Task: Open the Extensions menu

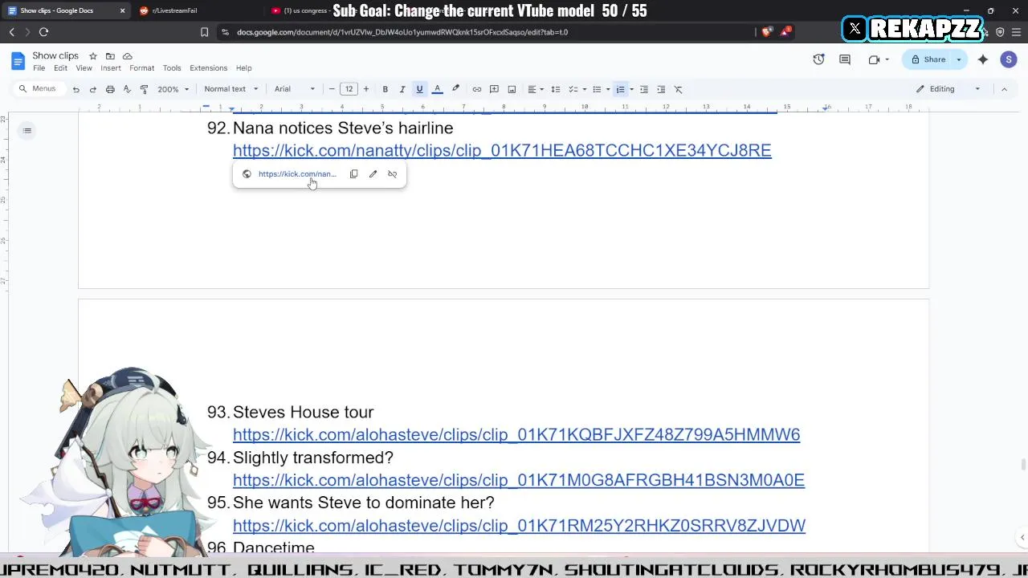Action: pyautogui.click(x=208, y=68)
